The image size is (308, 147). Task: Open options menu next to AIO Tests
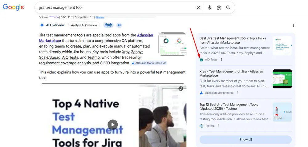coord(221,60)
